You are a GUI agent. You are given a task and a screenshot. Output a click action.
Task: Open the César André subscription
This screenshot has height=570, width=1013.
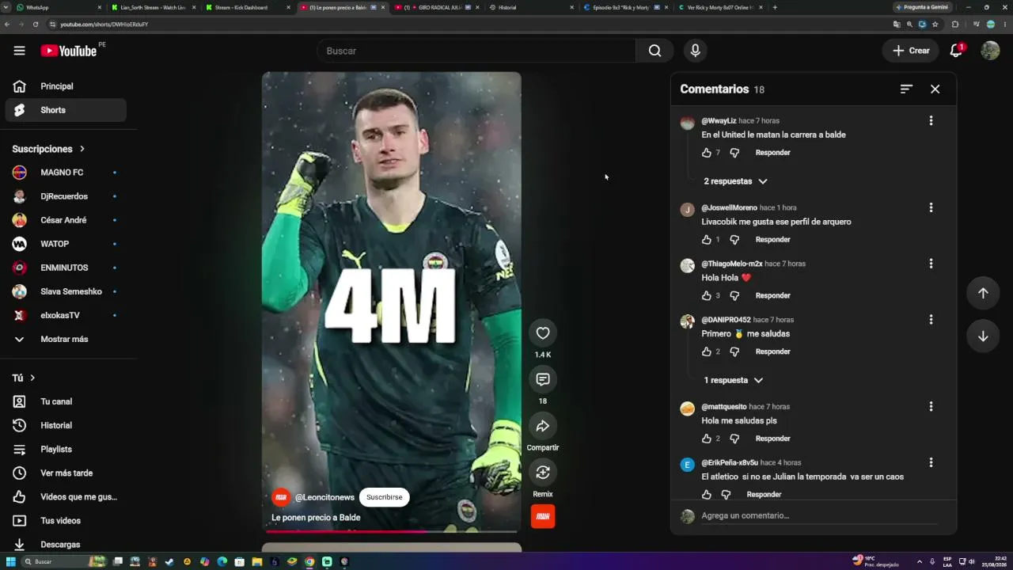click(x=66, y=220)
